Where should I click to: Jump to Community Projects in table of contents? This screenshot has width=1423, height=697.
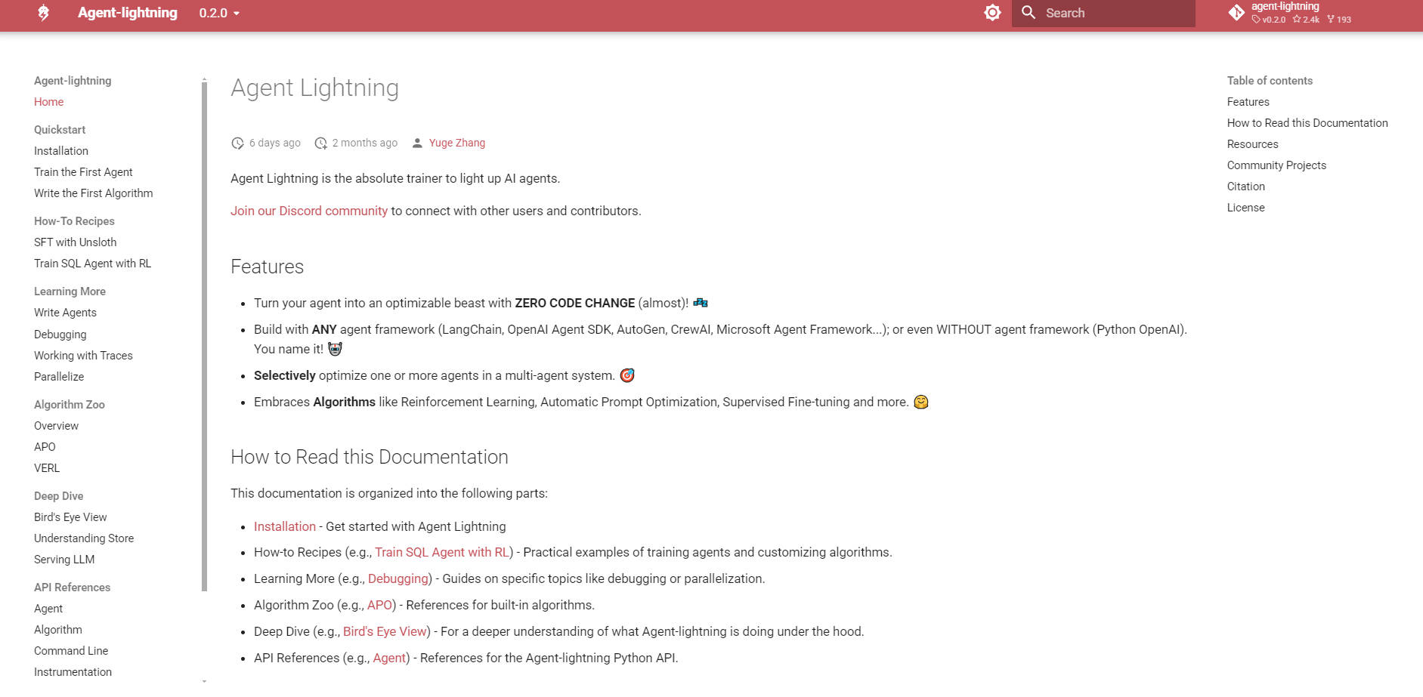(x=1276, y=165)
